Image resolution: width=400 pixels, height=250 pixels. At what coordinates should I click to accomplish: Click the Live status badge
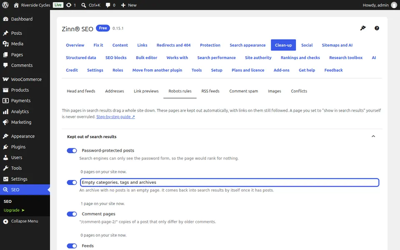[58, 5]
